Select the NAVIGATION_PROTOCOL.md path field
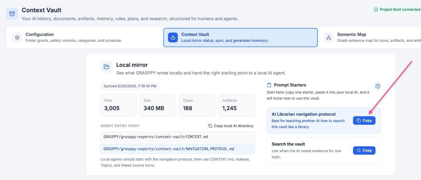The height and width of the screenshot is (180, 421). (178, 149)
